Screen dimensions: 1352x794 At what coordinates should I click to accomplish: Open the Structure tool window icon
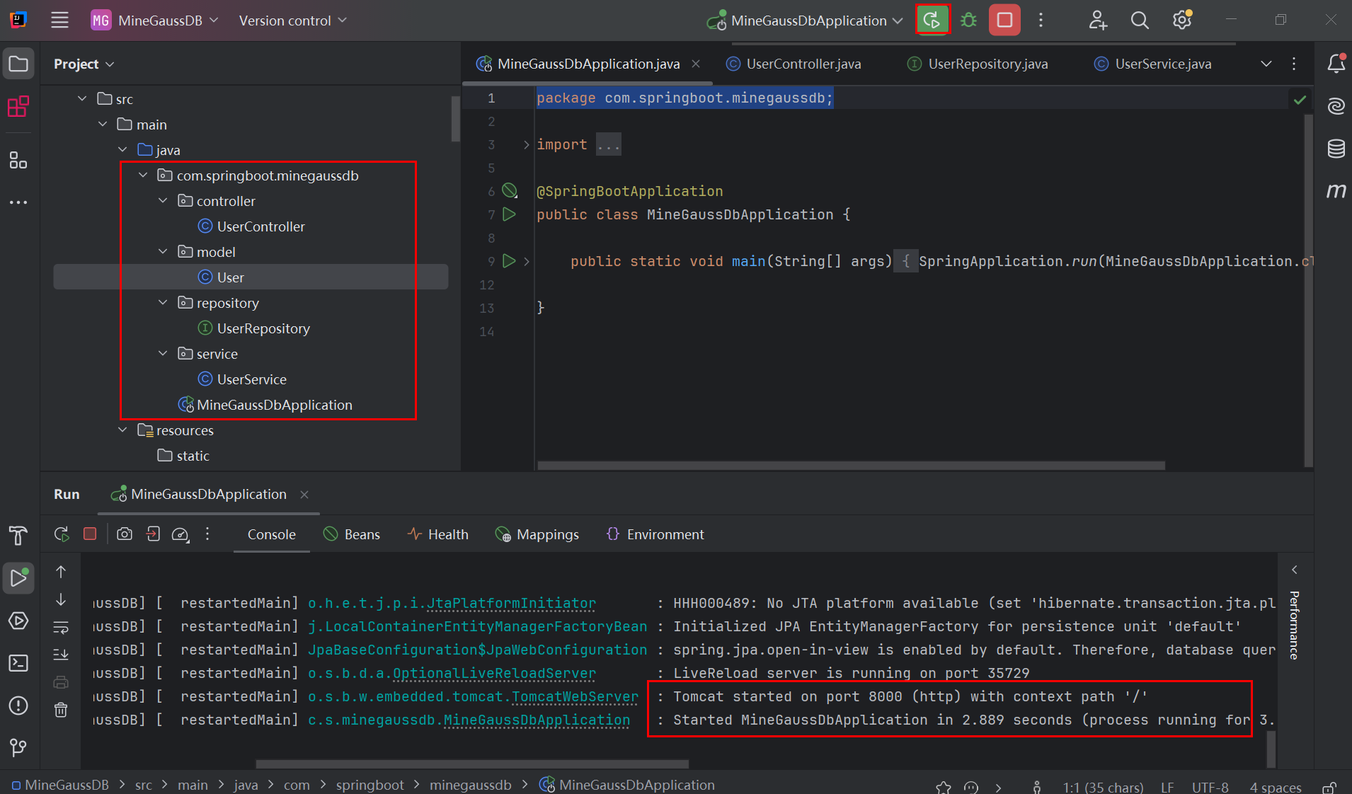(18, 160)
